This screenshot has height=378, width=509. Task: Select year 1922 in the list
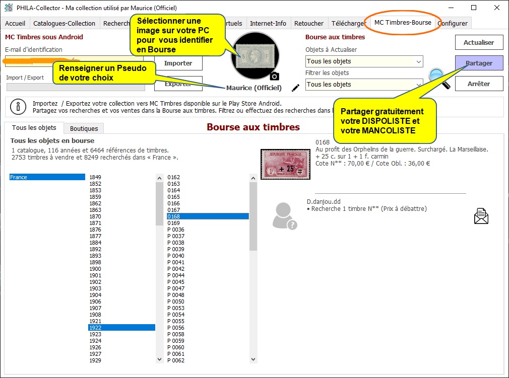click(x=122, y=328)
